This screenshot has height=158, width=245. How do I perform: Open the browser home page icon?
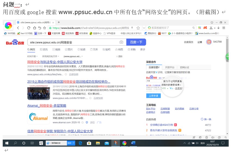(35, 28)
